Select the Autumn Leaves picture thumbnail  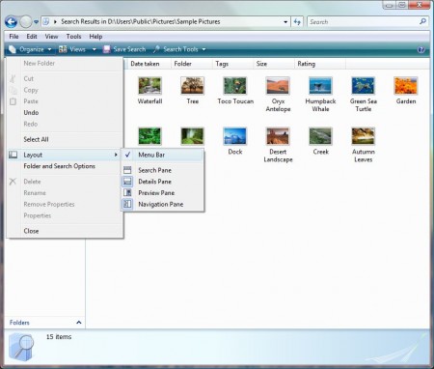point(363,136)
